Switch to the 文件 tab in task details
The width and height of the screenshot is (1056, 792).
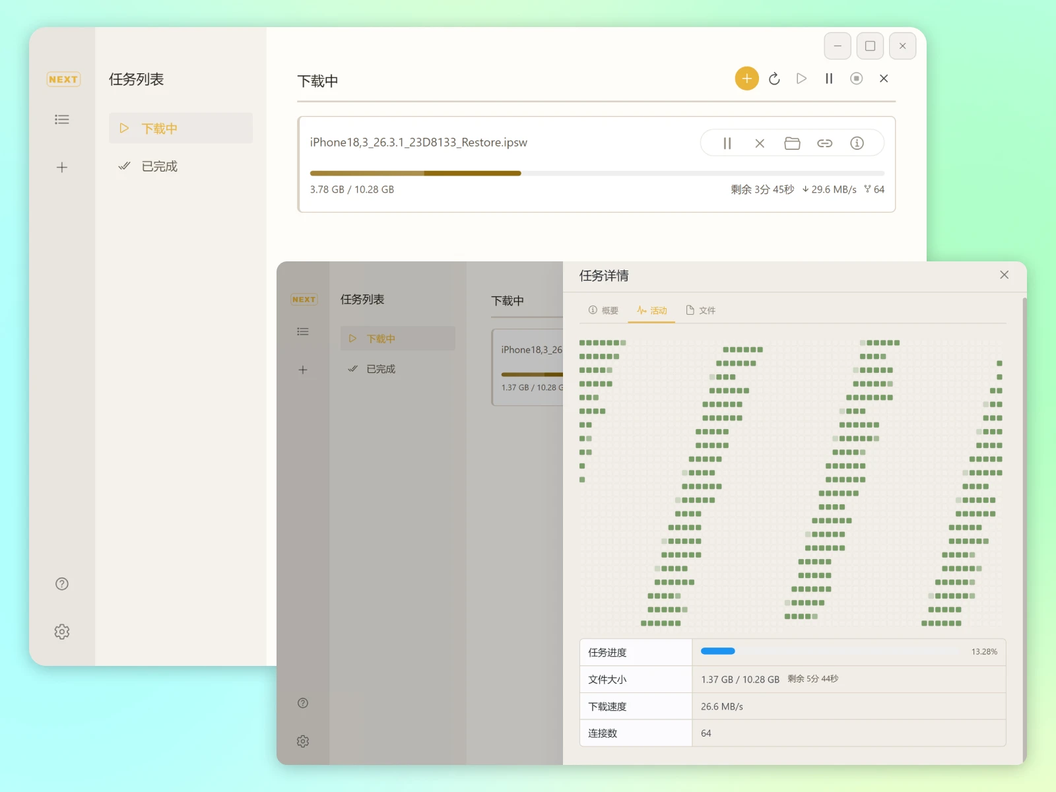coord(700,310)
